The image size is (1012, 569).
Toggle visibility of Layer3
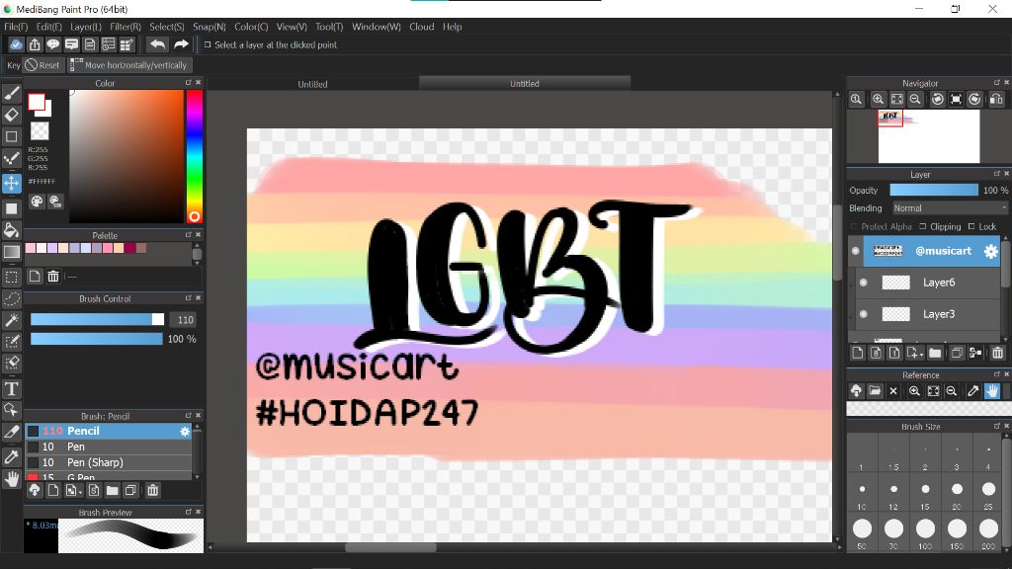864,314
